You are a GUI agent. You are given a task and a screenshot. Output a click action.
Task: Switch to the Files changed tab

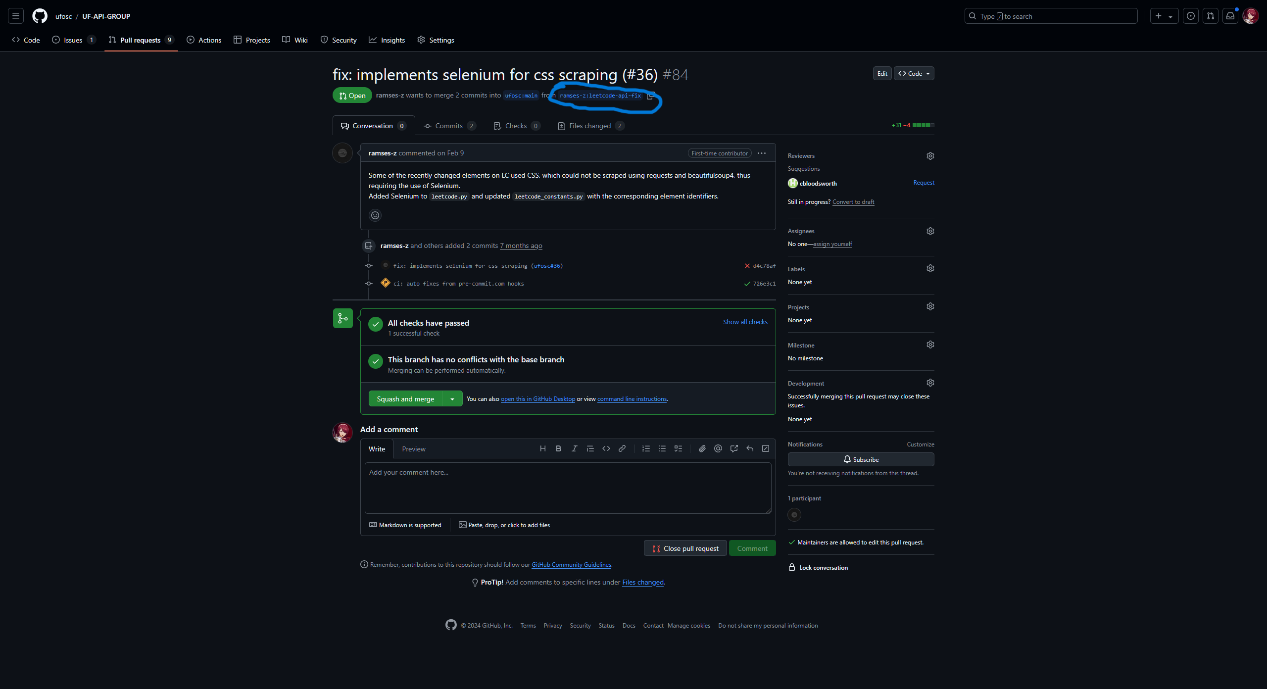(x=591, y=125)
